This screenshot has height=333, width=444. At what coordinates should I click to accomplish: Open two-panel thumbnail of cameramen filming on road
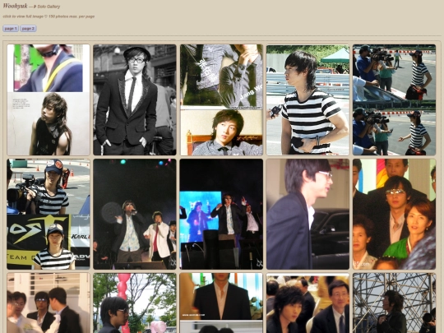[394, 99]
